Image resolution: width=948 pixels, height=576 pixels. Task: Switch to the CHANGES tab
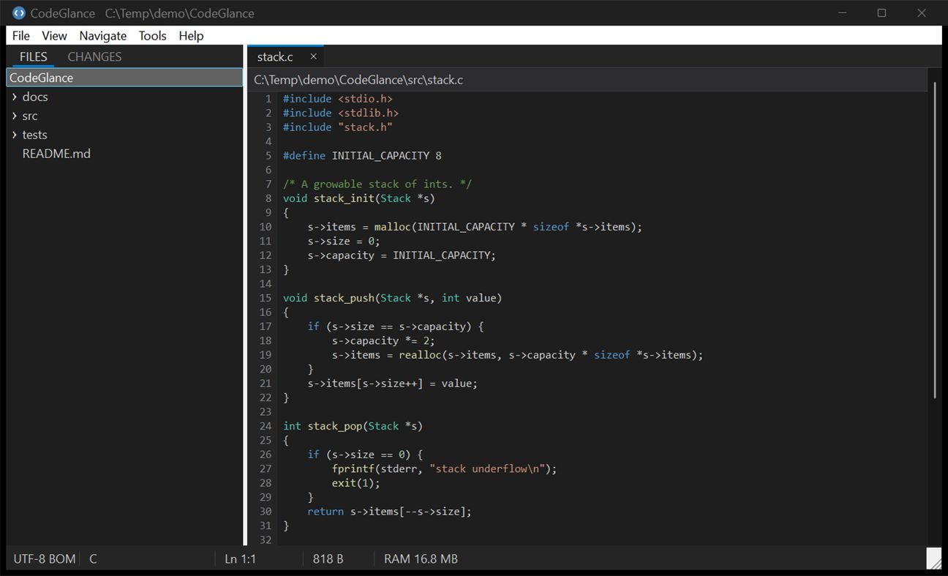pos(94,56)
